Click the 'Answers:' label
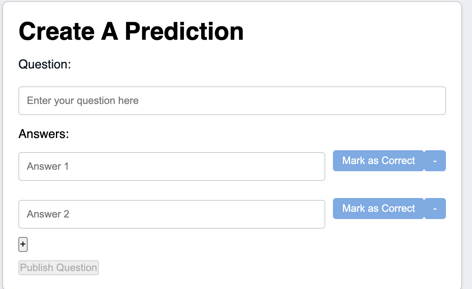 click(44, 134)
